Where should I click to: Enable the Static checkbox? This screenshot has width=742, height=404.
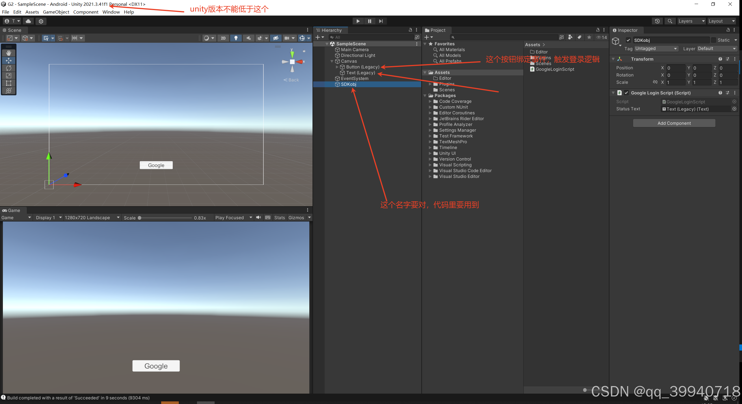click(714, 40)
